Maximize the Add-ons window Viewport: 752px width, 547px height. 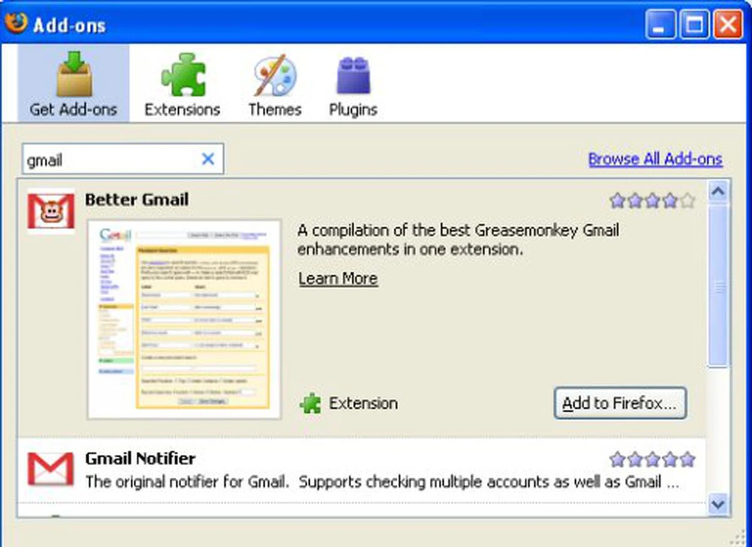(x=694, y=24)
